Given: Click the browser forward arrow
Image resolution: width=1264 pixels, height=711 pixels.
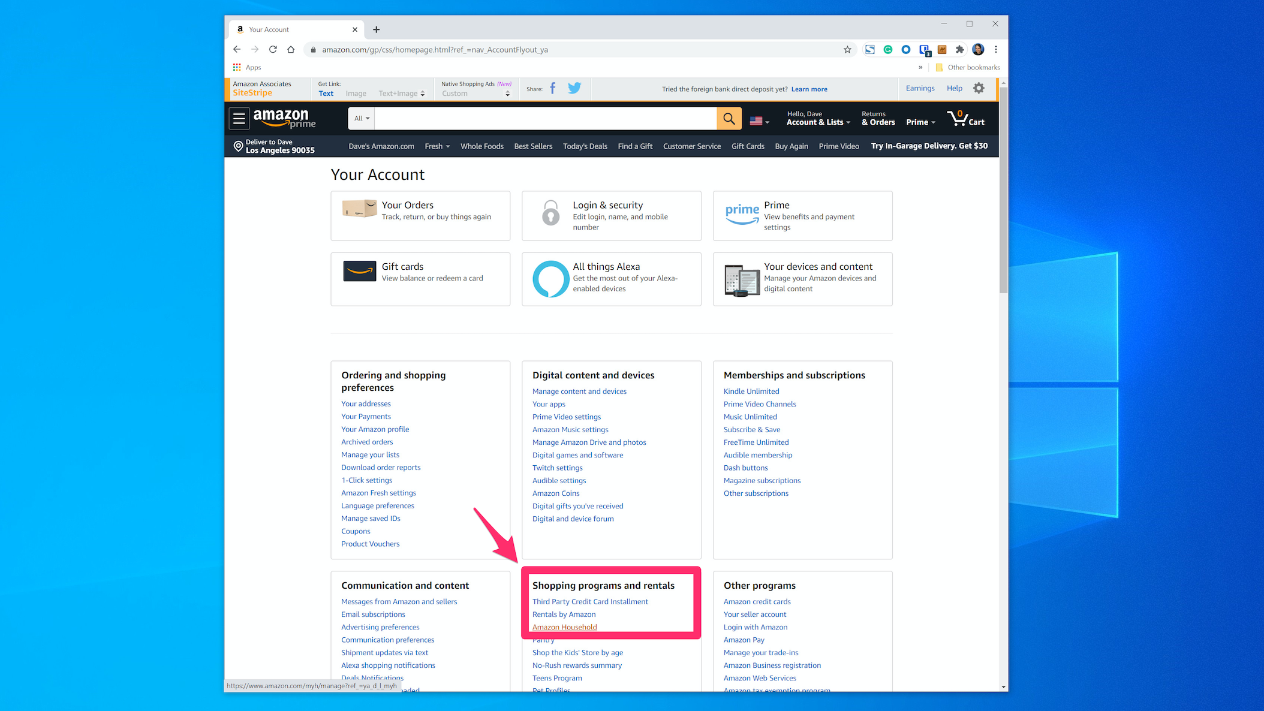Looking at the screenshot, I should click(x=255, y=50).
